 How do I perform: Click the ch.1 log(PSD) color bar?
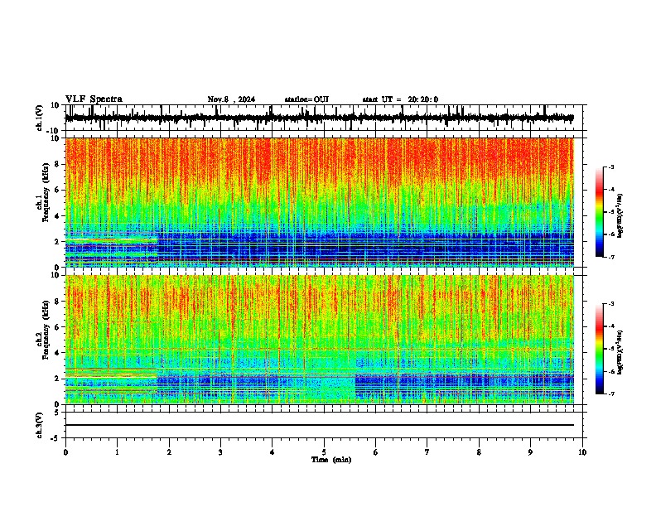(x=599, y=212)
